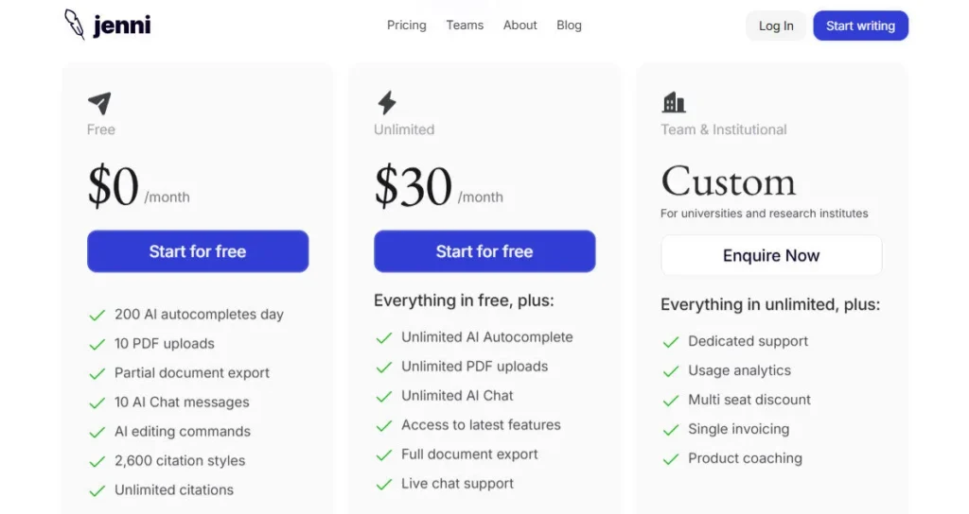
Task: Click checkmark beside Product coaching
Action: (671, 459)
